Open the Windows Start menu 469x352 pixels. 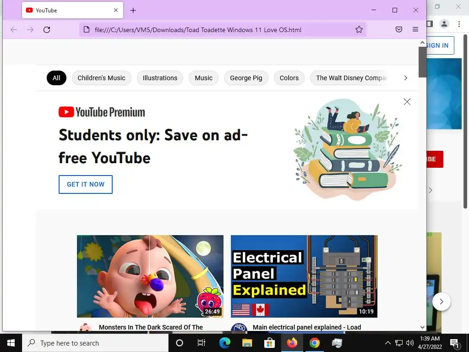click(x=11, y=343)
